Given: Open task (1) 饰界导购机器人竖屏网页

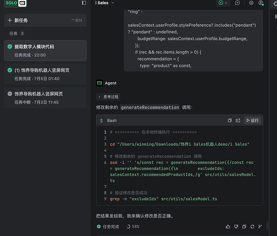Looking at the screenshot, I should point(45,74).
